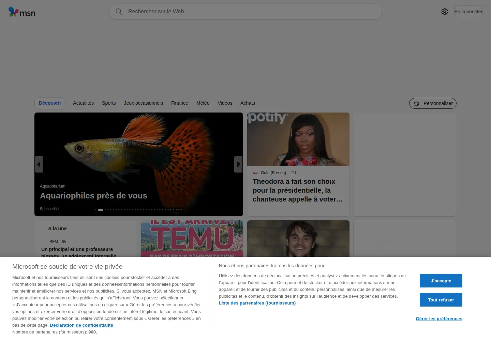The height and width of the screenshot is (341, 491).
Task: Accept cookies with the J'accepte button
Action: click(x=441, y=281)
